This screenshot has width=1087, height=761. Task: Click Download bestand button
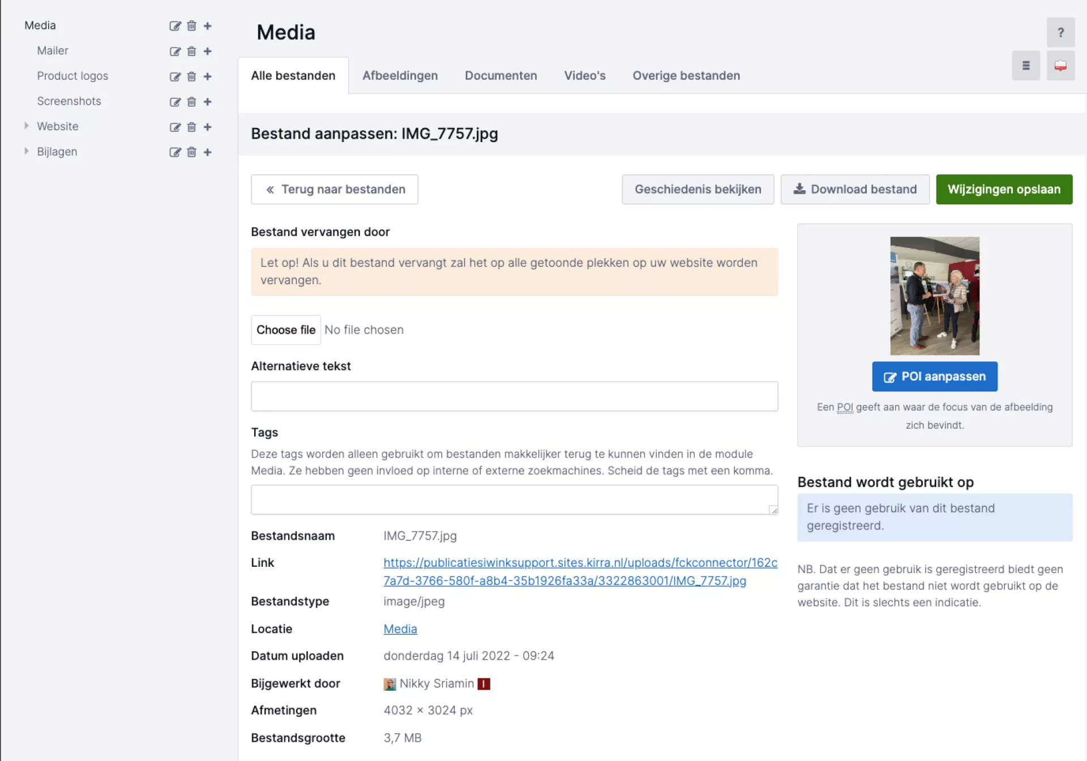(854, 189)
